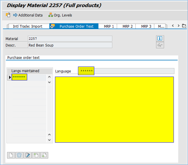Image resolution: width=188 pixels, height=165 pixels.
Task: Open the MRP 1 tab
Action: (109, 26)
